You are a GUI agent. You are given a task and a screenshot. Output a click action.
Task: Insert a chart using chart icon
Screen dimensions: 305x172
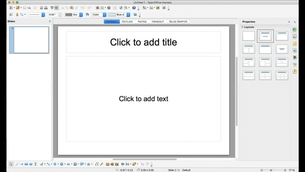[x=97, y=8]
